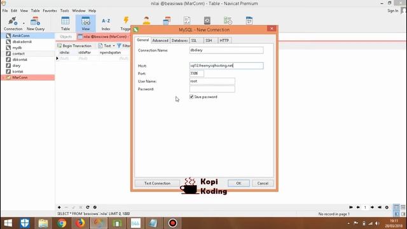
Task: Click the model calendar toolbar icon
Action: (x=249, y=20)
